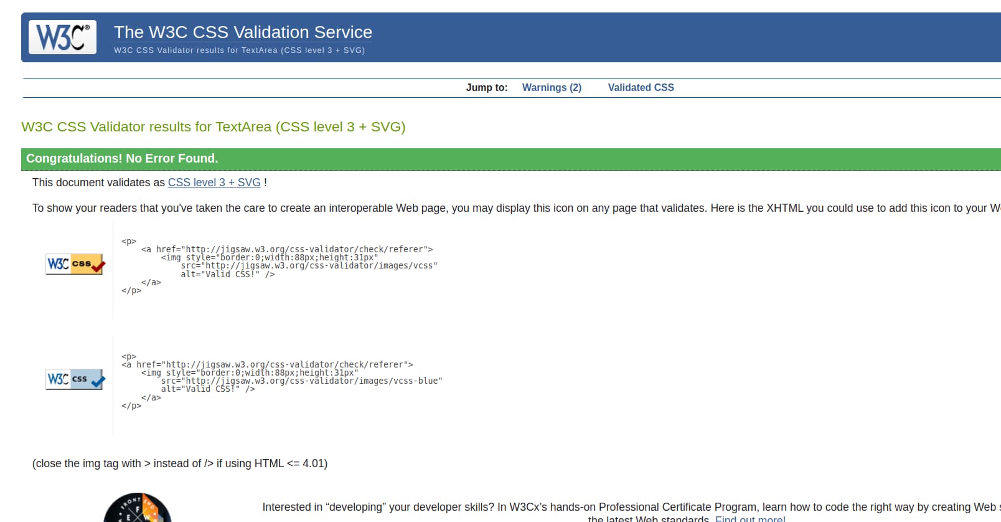Viewport: 1001px width, 522px height.
Task: Click header subtitle W3C CSS Validator results
Action: tap(239, 50)
